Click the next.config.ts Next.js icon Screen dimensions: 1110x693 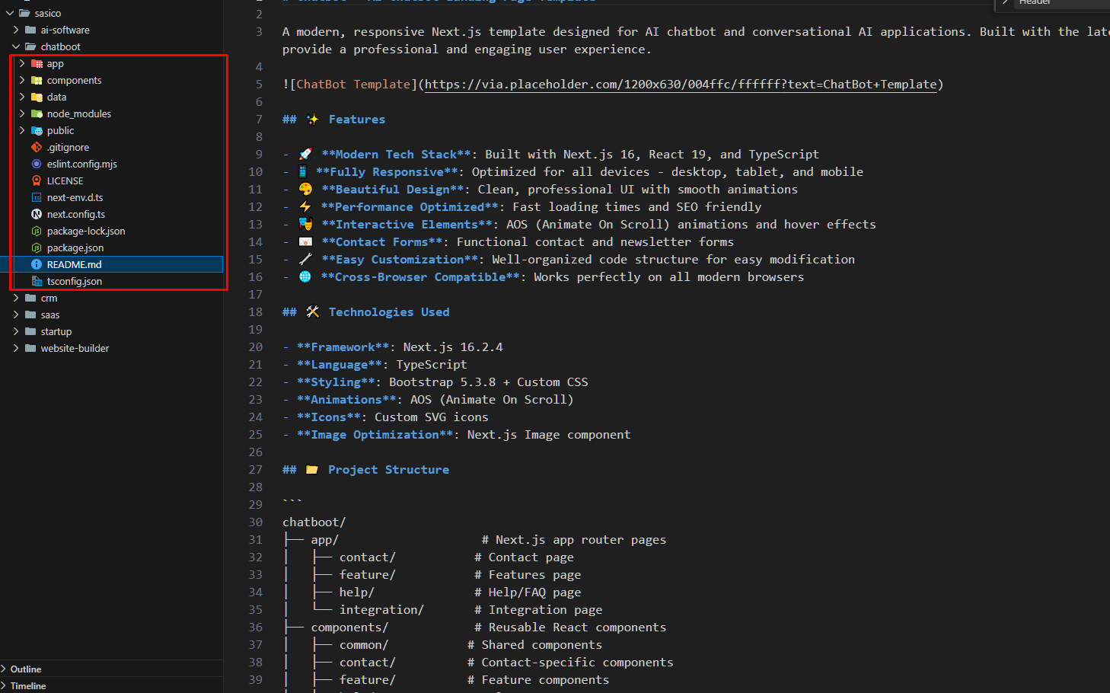(37, 215)
